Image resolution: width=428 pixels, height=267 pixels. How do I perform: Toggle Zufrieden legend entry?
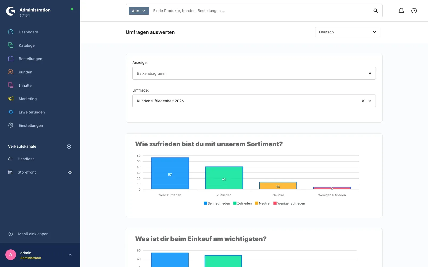(243, 203)
